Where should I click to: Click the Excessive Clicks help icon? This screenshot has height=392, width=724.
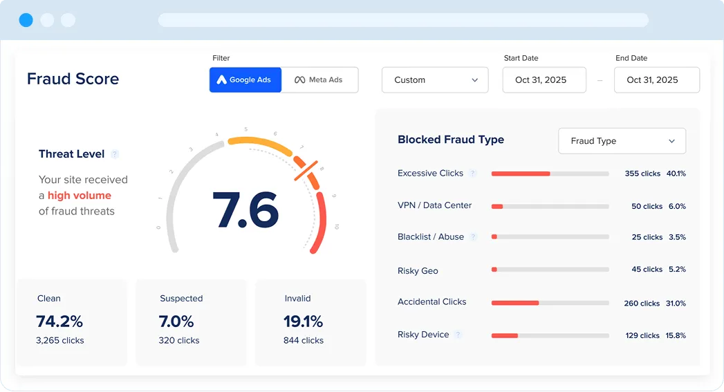pyautogui.click(x=472, y=173)
